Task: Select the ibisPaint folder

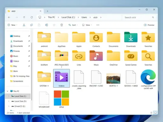Action: click(44, 58)
